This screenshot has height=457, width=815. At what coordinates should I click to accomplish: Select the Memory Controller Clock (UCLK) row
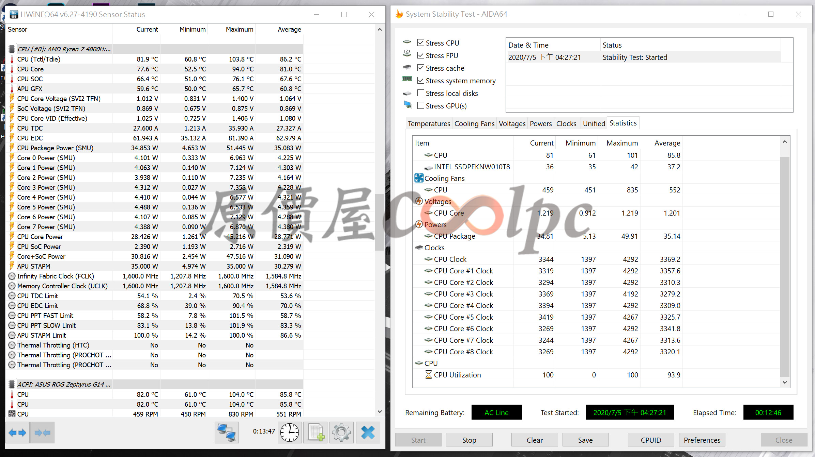[x=155, y=286]
